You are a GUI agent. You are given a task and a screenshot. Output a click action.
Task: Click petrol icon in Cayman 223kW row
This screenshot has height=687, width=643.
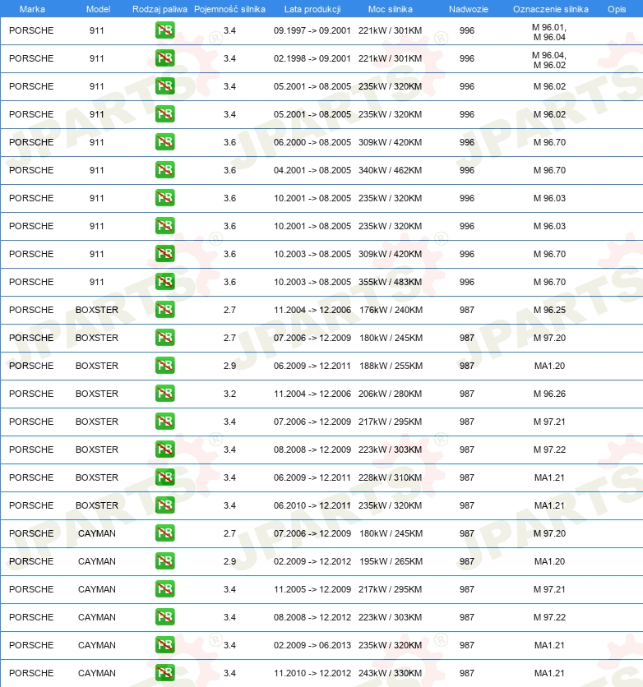click(x=164, y=617)
